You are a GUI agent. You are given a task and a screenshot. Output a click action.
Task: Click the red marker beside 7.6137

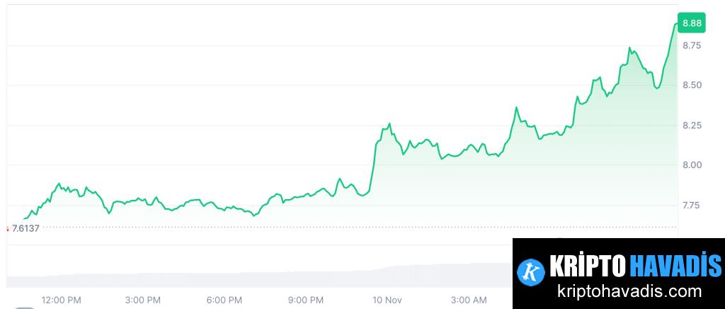point(7,228)
